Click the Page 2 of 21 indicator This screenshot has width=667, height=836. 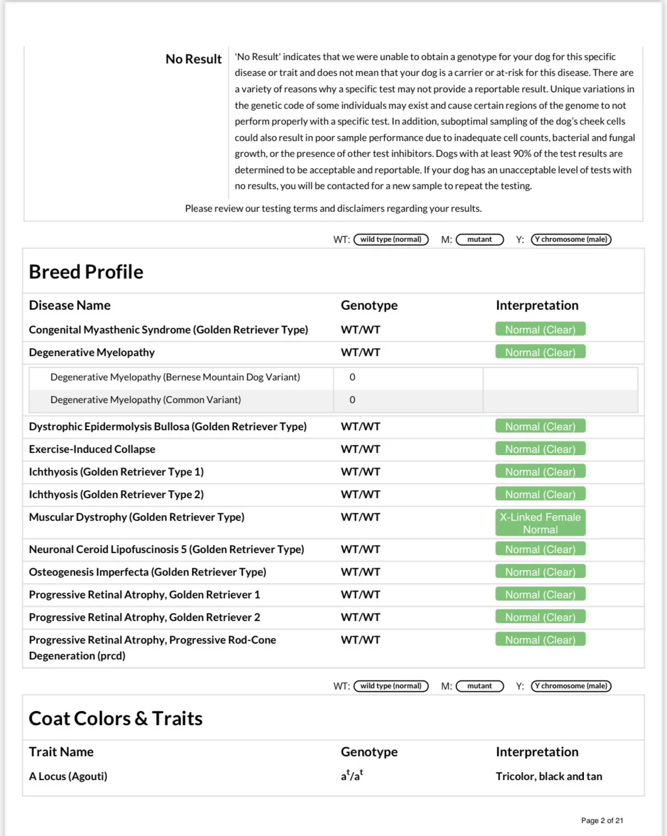pos(601,820)
